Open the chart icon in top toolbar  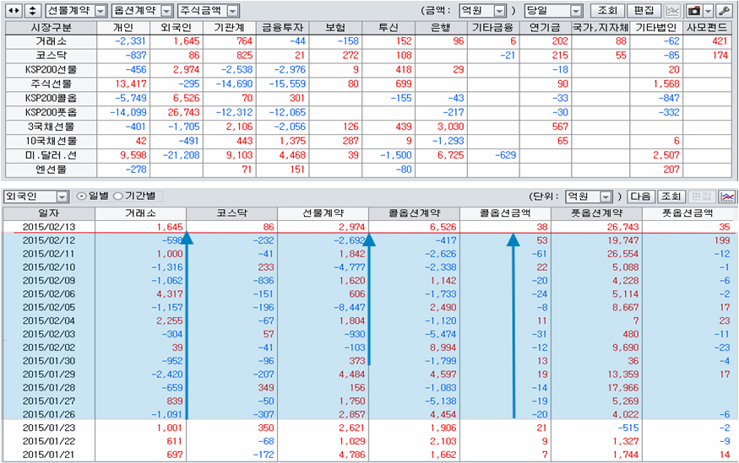(x=672, y=11)
